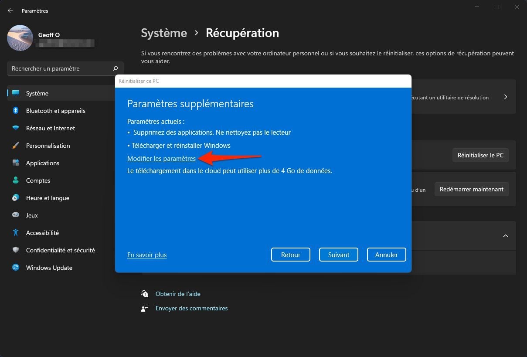Click the Réinitialiser ce PC dialog title
This screenshot has height=357, width=527.
click(139, 81)
